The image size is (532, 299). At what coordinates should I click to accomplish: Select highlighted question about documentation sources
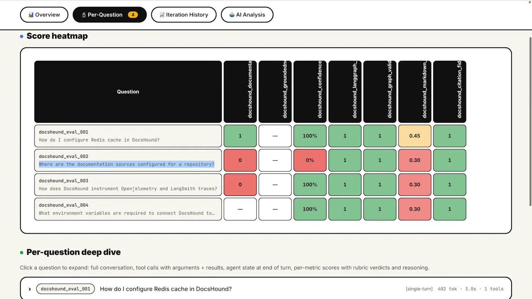point(127,164)
